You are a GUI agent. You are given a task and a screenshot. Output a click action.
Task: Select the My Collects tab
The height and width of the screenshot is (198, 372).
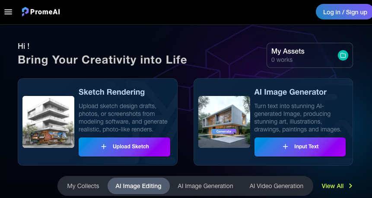pos(83,186)
